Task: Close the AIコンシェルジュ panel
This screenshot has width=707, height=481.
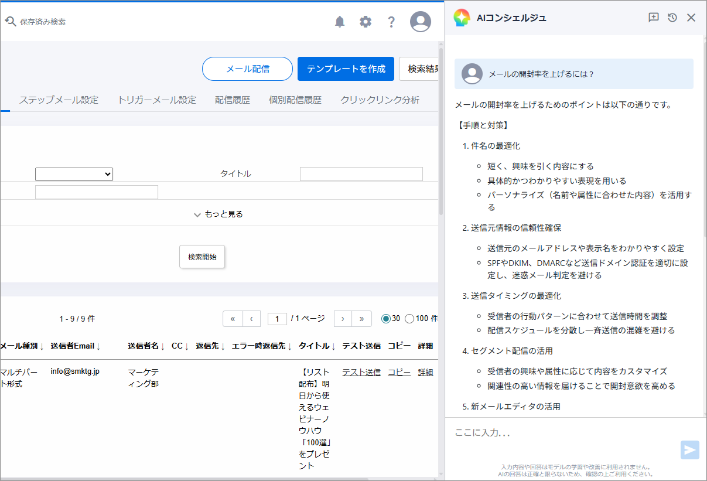Action: [691, 18]
